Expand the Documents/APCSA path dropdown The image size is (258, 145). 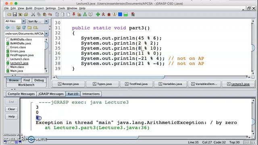[x=46, y=34]
